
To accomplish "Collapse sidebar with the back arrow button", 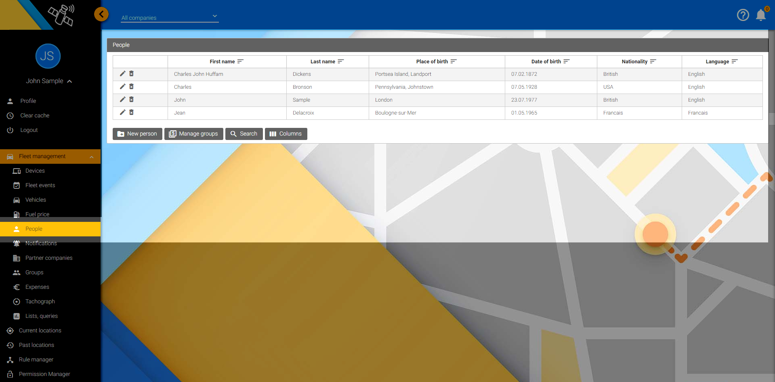I will pos(101,15).
